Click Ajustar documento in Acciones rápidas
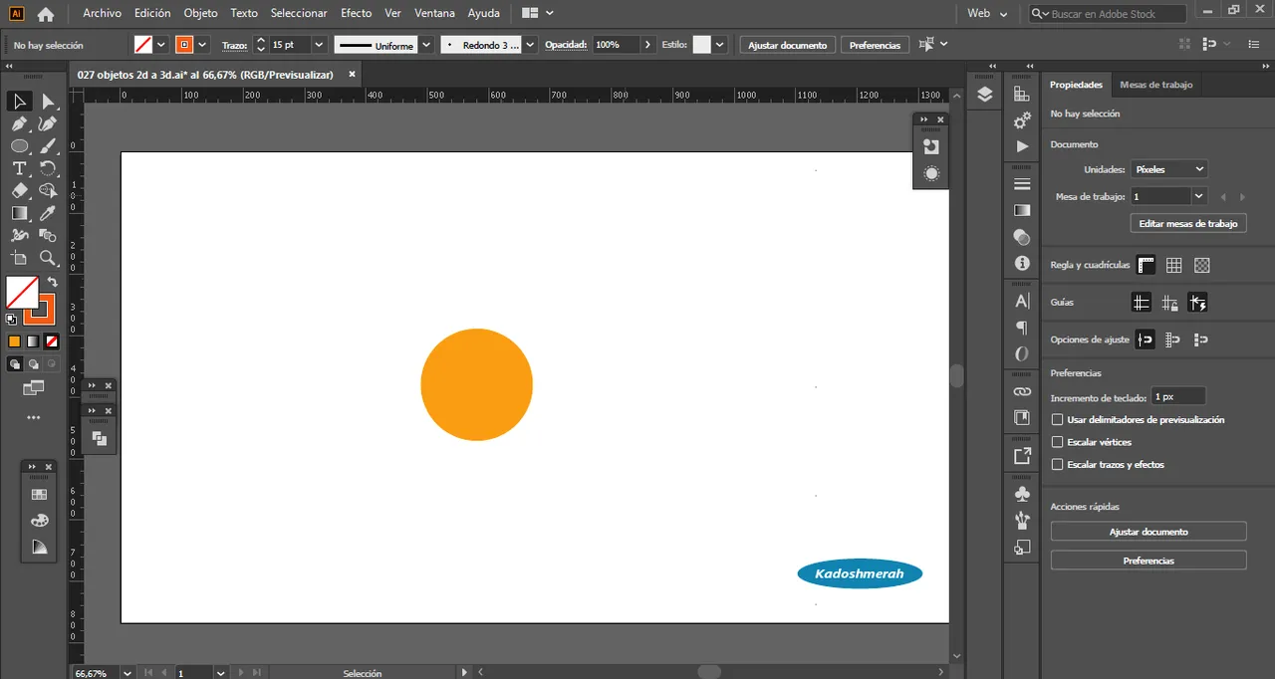 (1148, 532)
